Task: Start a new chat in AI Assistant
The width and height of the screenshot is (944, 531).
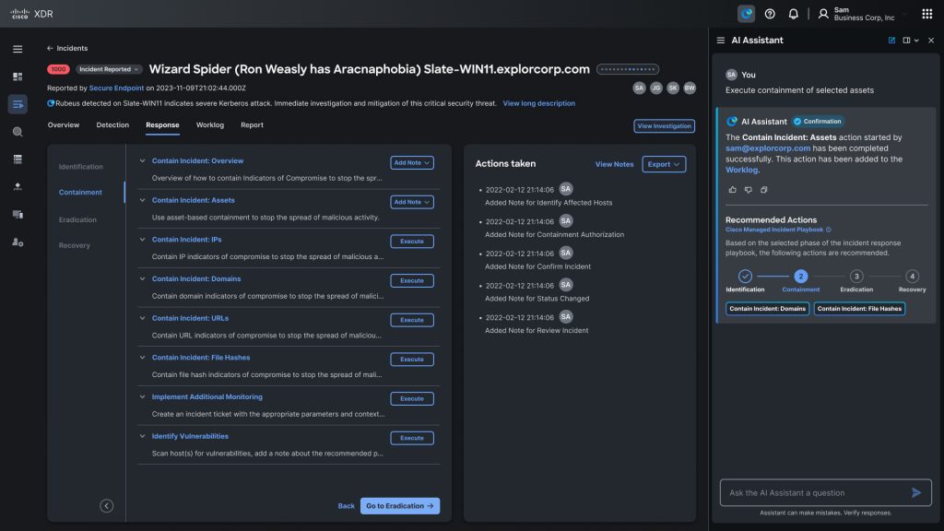Action: (891, 41)
